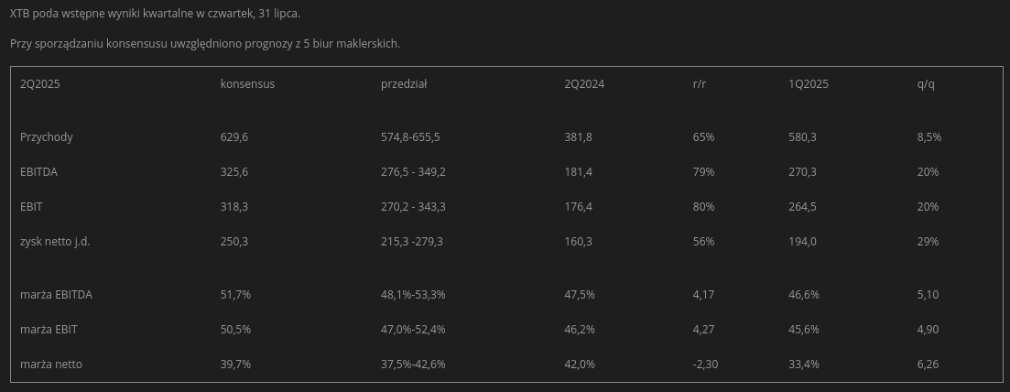Select the Przychody row label
This screenshot has width=1010, height=392.
point(47,137)
